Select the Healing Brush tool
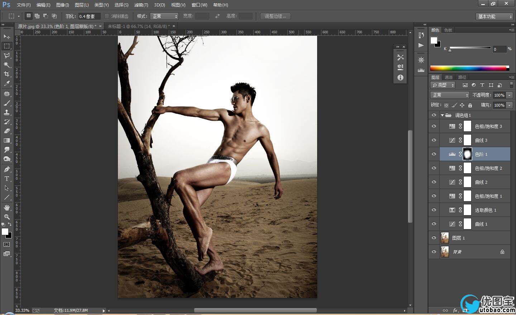 [x=7, y=94]
